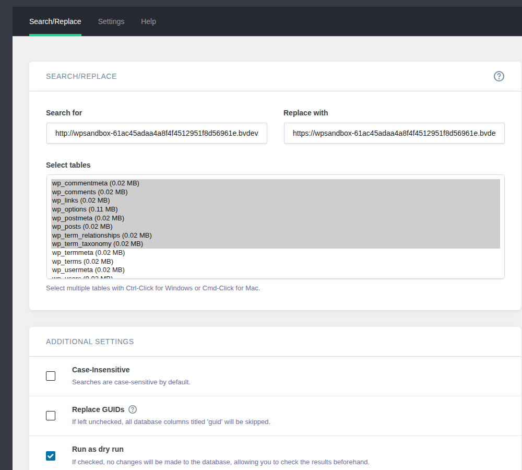
Task: Click the Replace GUIDs label
Action: coord(98,409)
